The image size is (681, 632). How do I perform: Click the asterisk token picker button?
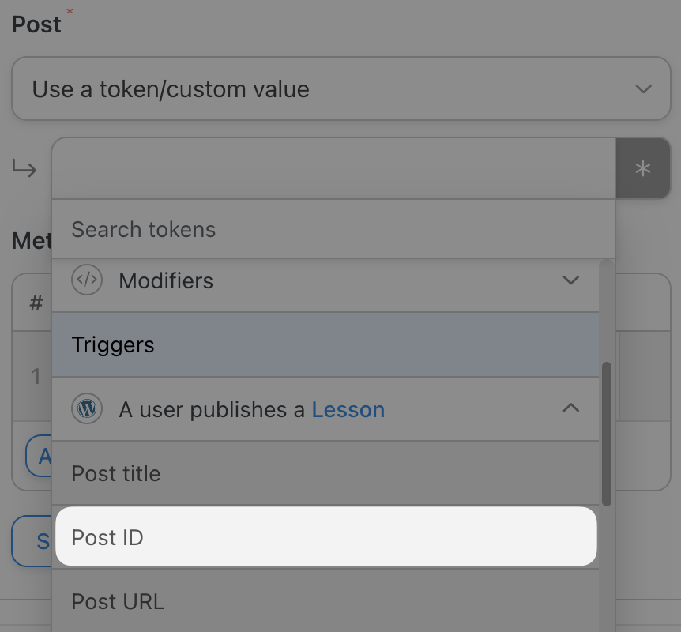pyautogui.click(x=642, y=168)
